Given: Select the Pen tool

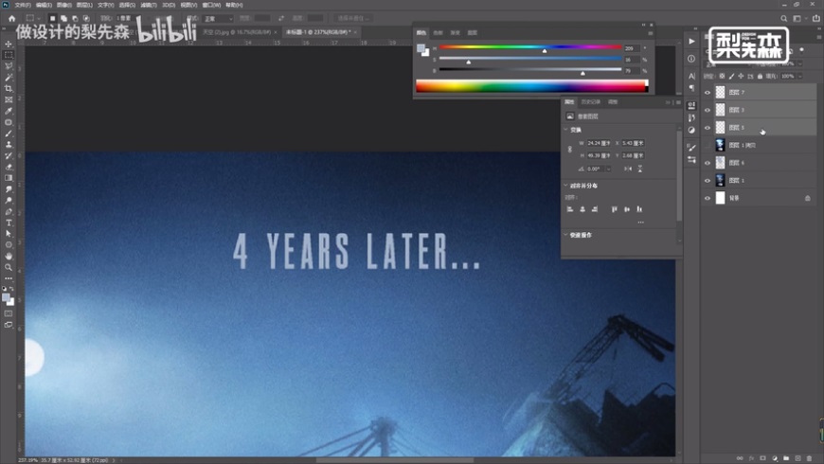Looking at the screenshot, I should point(9,212).
